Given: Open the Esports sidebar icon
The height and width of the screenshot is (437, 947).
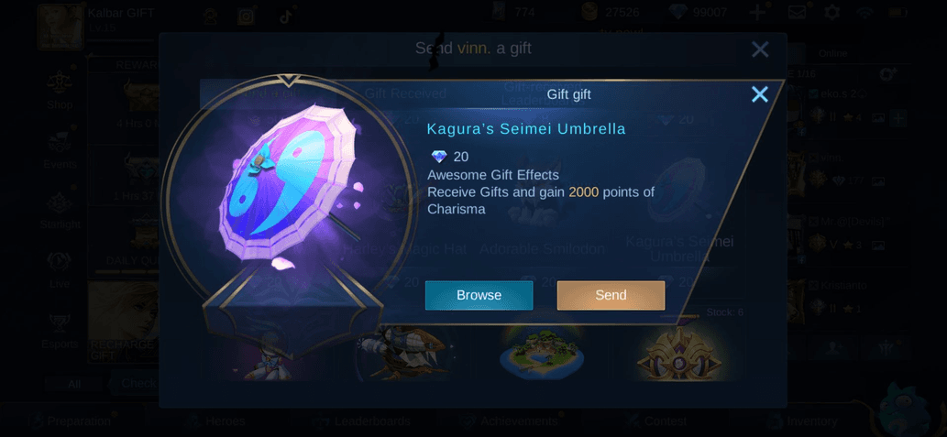Looking at the screenshot, I should [x=60, y=330].
